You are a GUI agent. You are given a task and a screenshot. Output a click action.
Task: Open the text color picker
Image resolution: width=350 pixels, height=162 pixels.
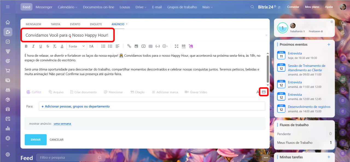coord(62,46)
